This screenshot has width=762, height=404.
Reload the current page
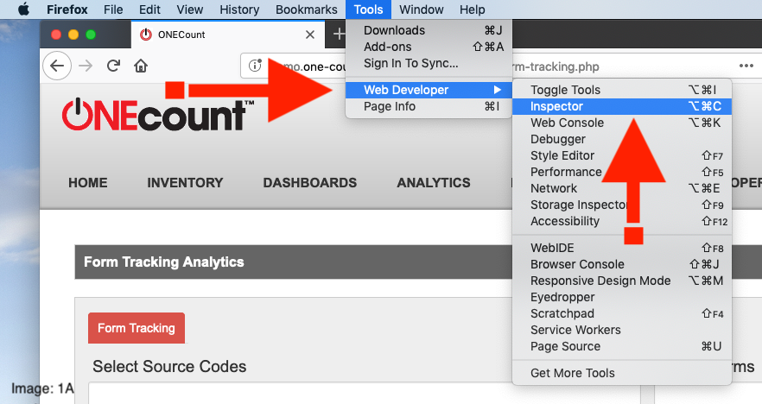click(x=114, y=66)
